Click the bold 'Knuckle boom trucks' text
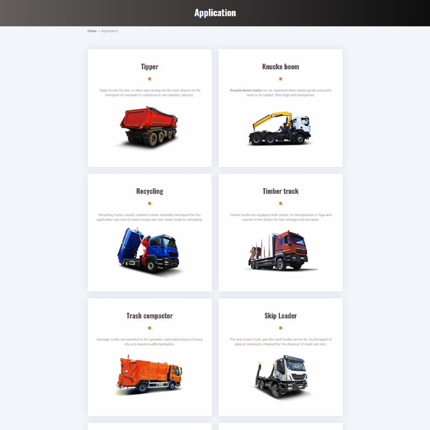This screenshot has width=430, height=430. [x=246, y=90]
